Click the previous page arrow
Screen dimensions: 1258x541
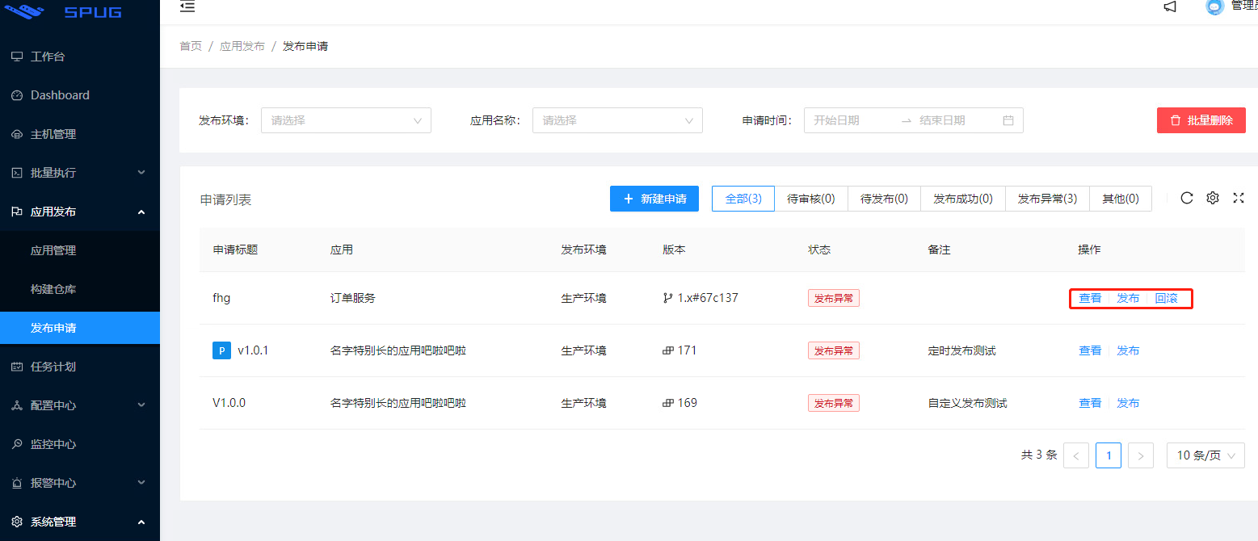[1076, 455]
